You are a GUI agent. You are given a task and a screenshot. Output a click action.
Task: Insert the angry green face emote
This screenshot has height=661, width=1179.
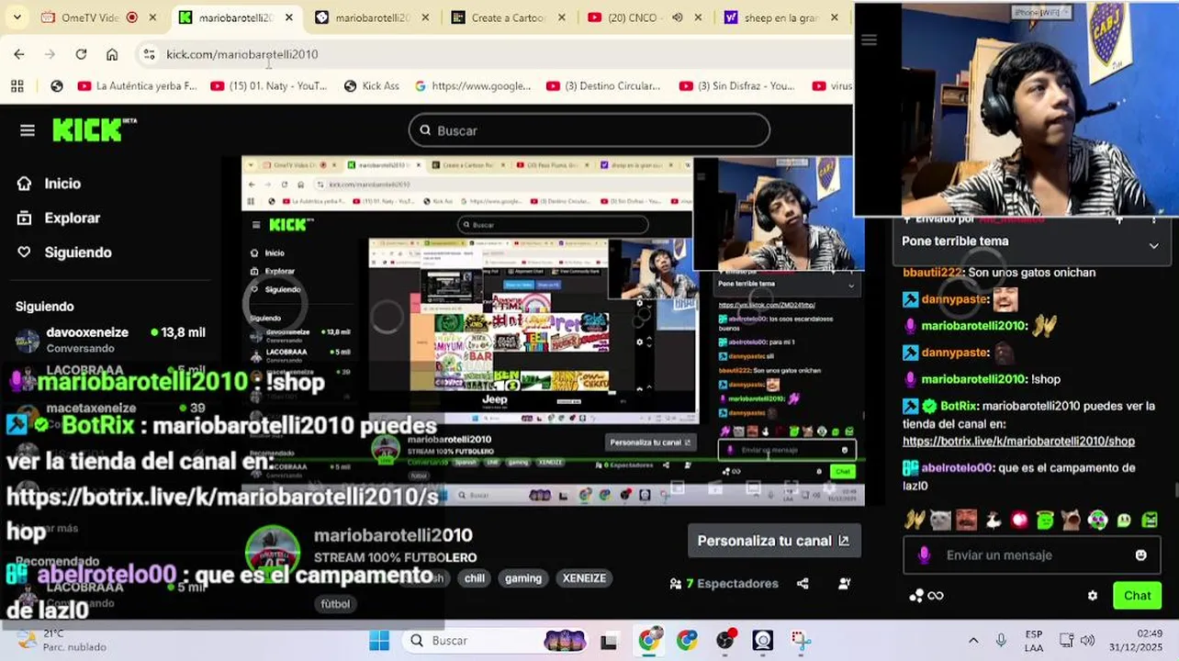1150,521
